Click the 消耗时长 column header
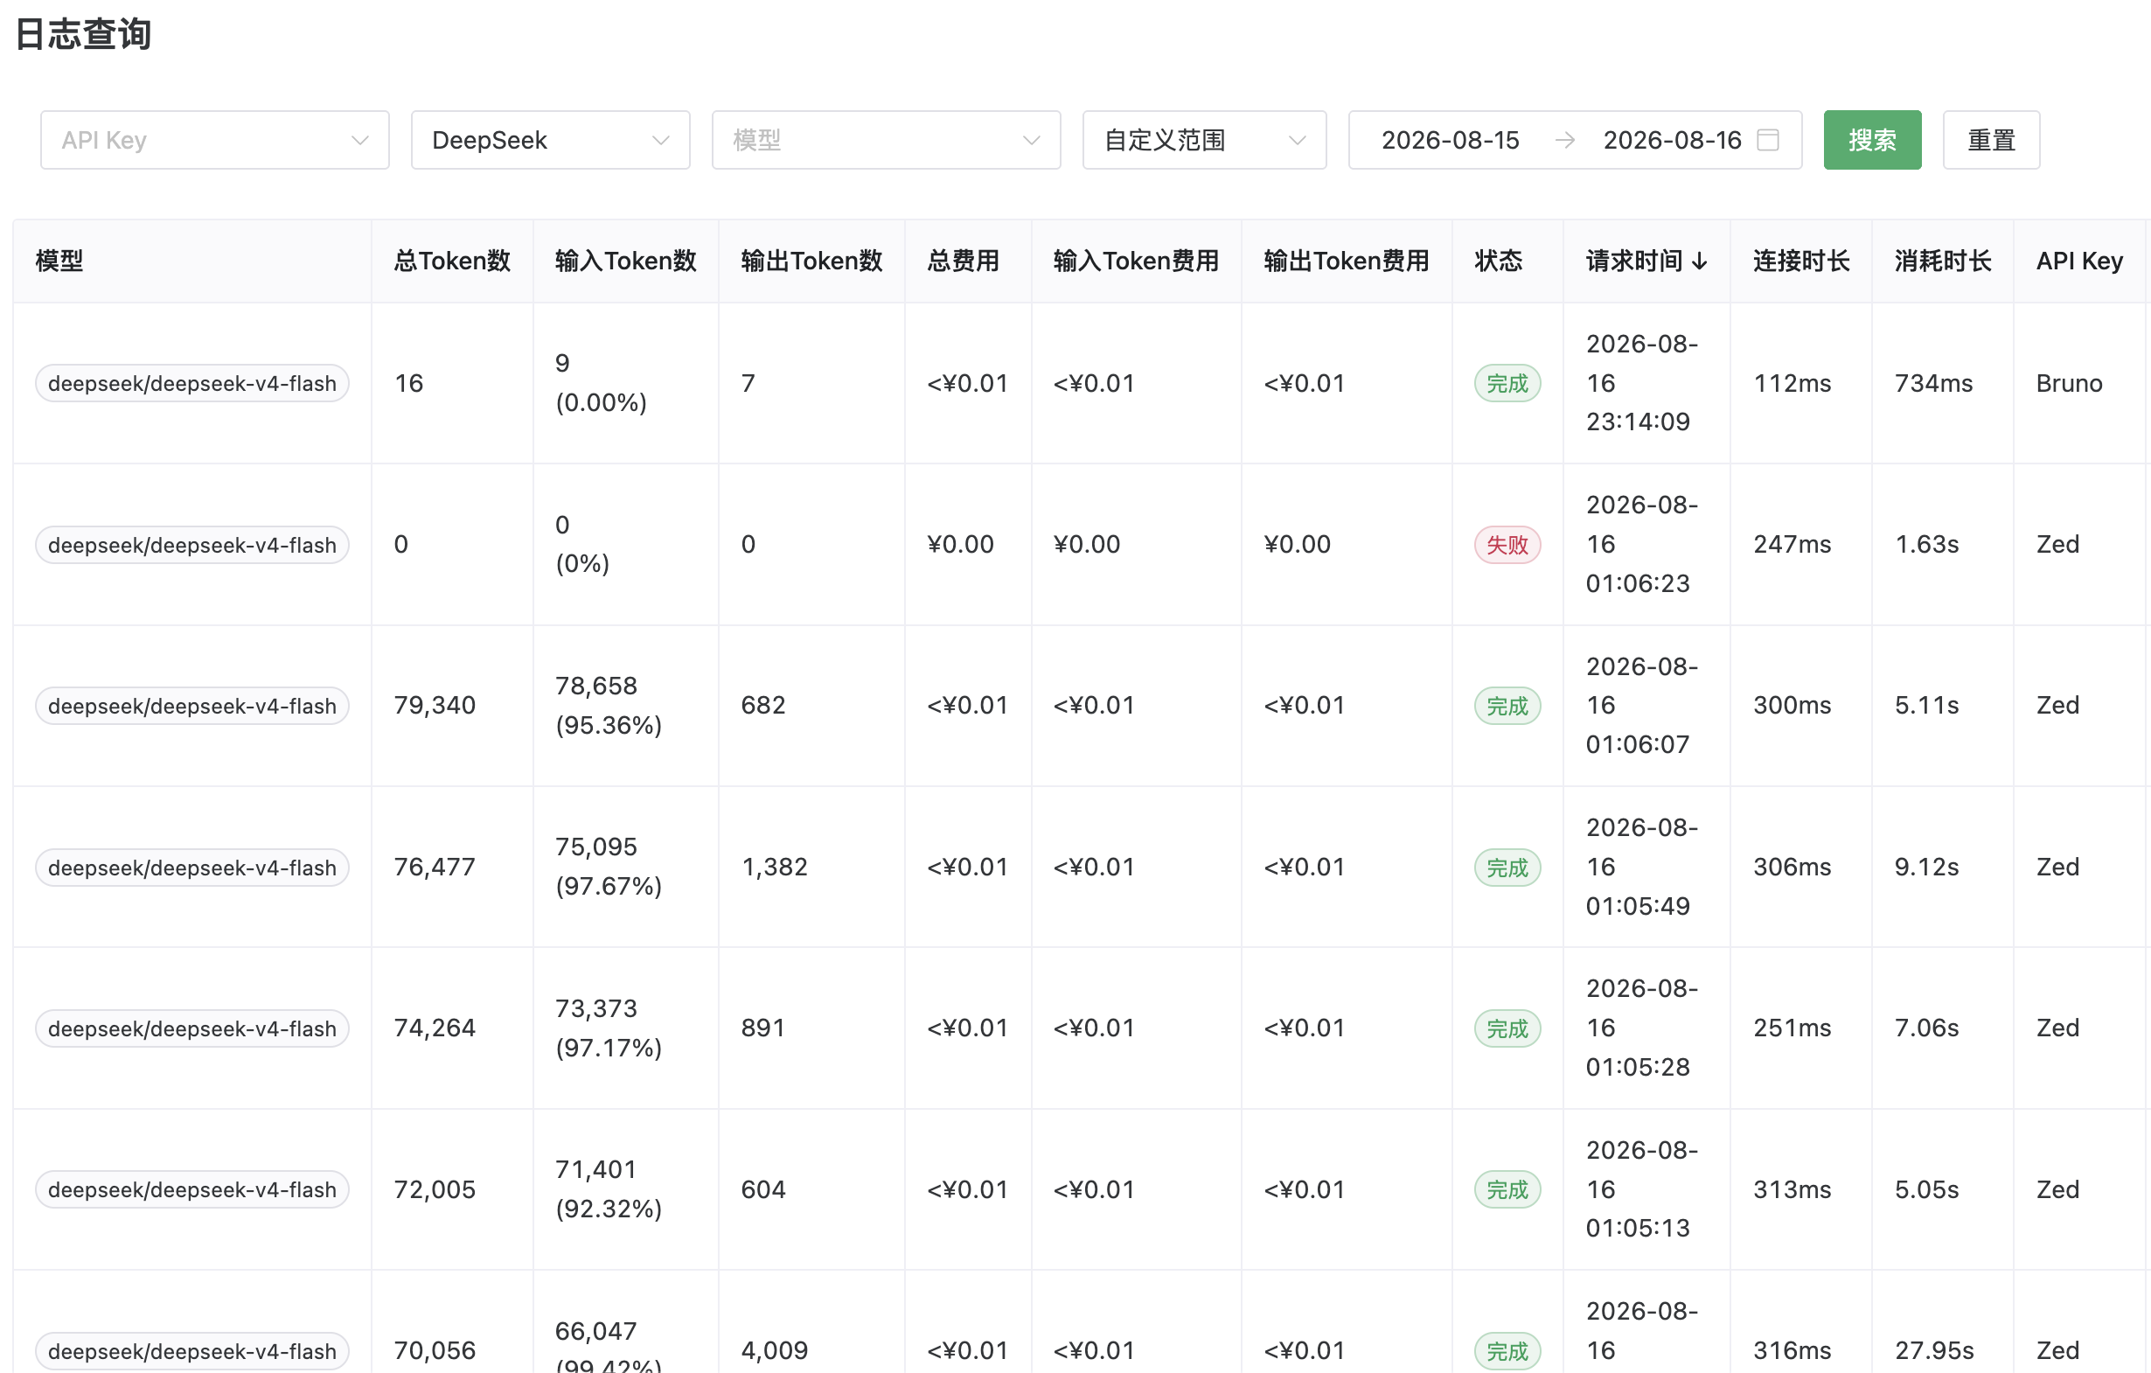Screen dimensions: 2151x1373 tap(1943, 261)
